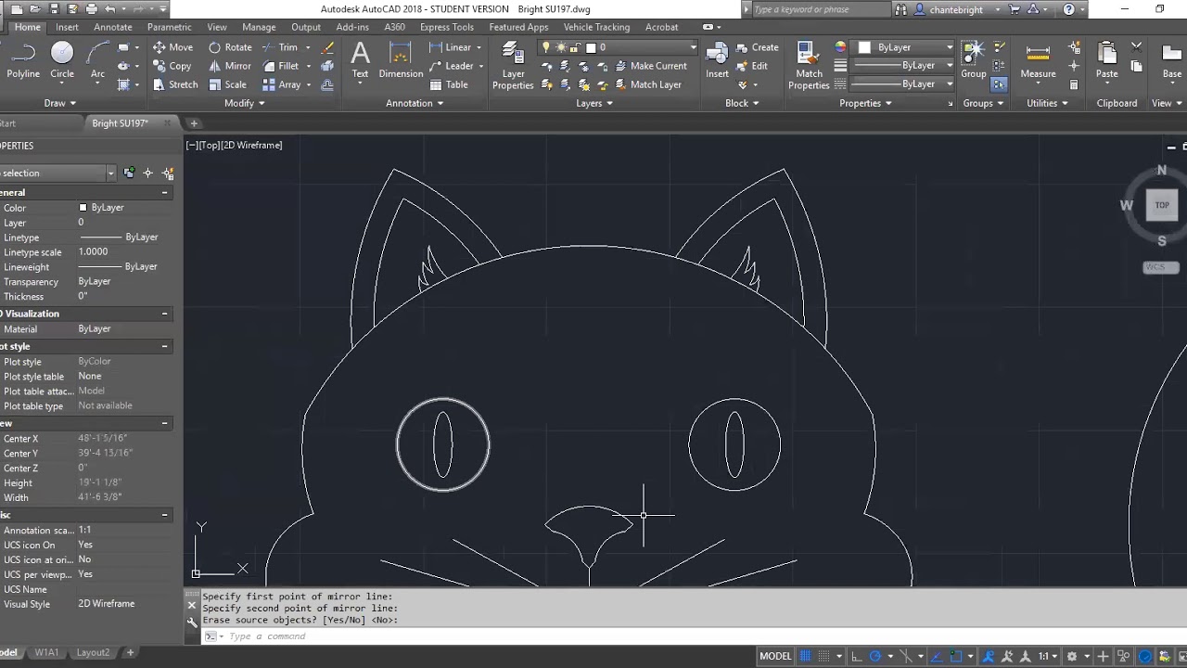
Task: Toggle polar tracking in status bar
Action: tap(875, 656)
